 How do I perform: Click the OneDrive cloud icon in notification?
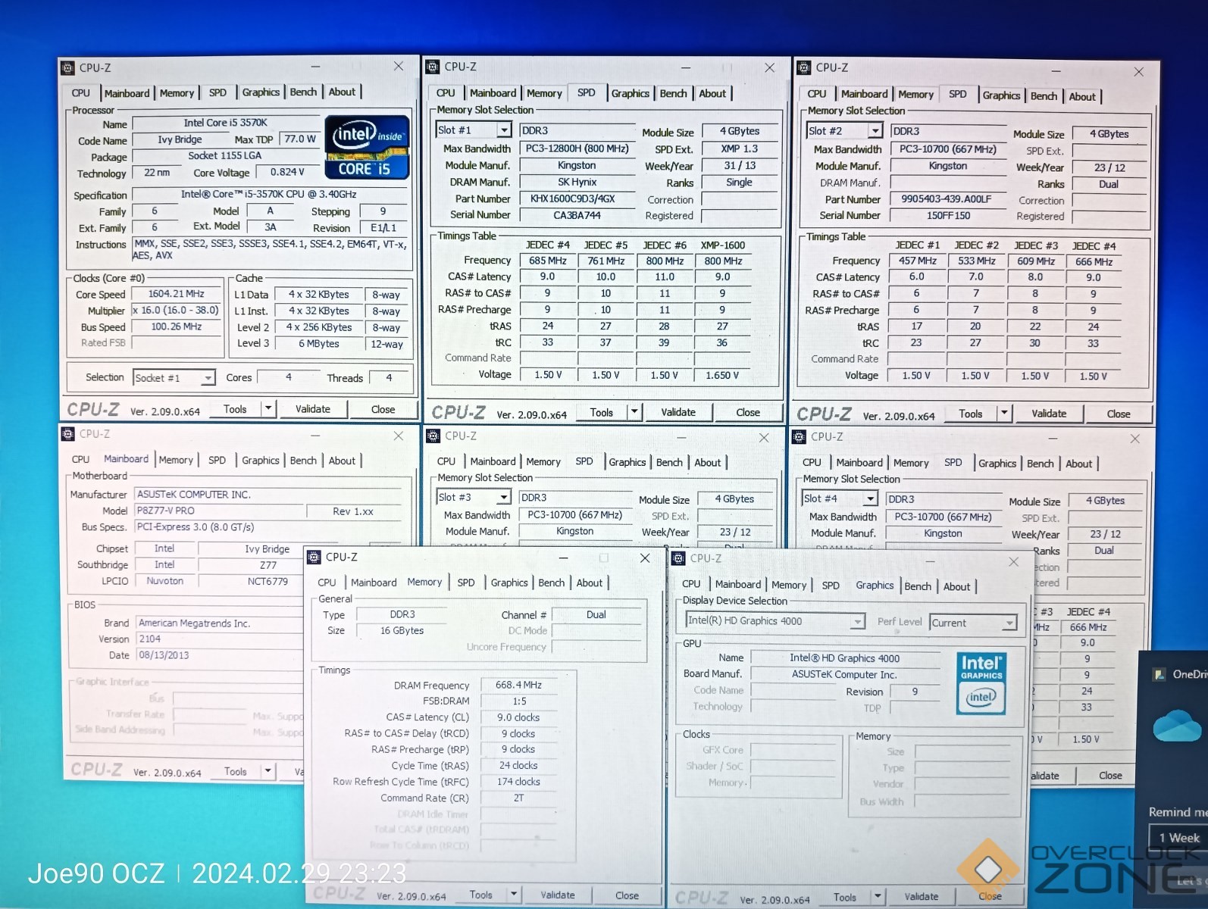point(1176,725)
